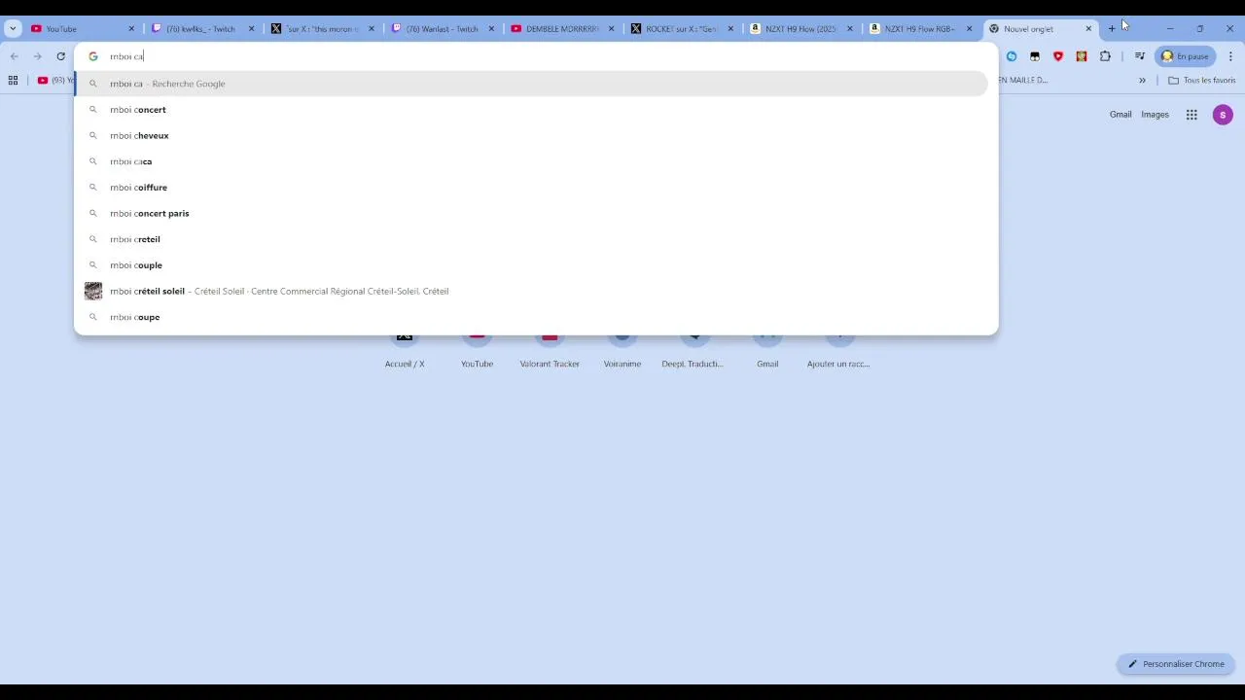Screen dimensions: 1245x700
Task: Select the 'mboi cheveux' suggestion
Action: click(x=532, y=135)
